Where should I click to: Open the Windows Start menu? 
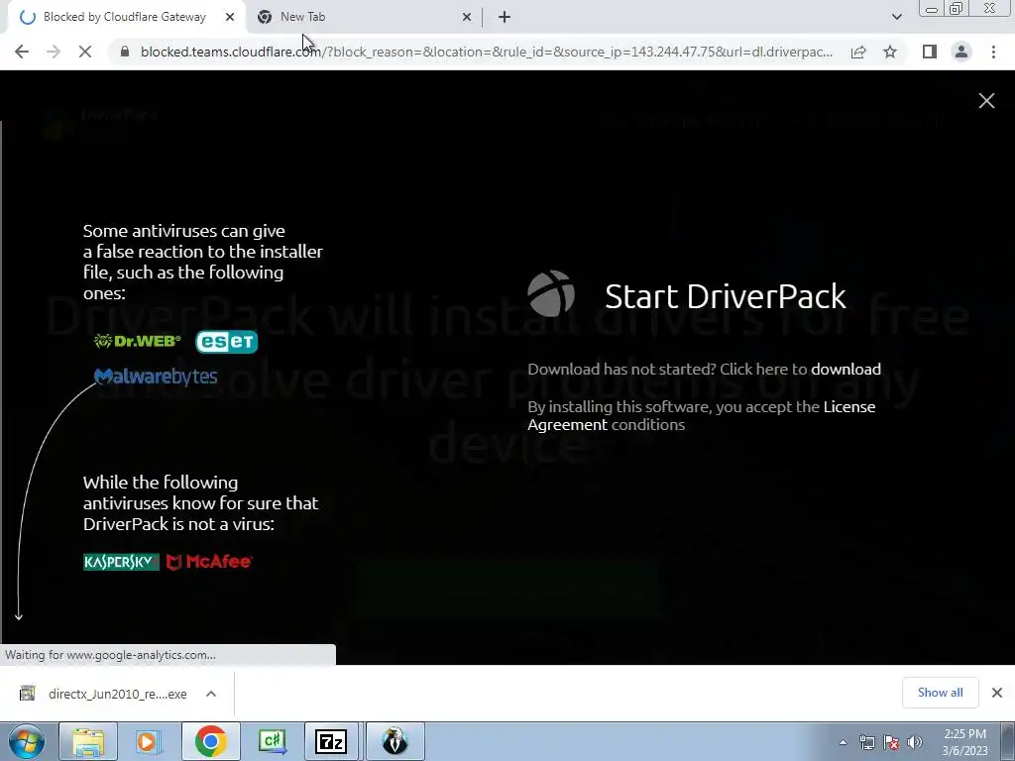pyautogui.click(x=27, y=741)
